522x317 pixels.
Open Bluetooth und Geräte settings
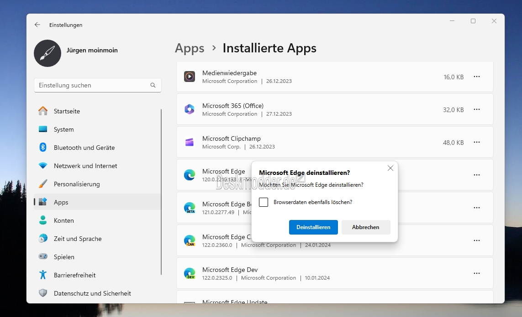point(97,148)
